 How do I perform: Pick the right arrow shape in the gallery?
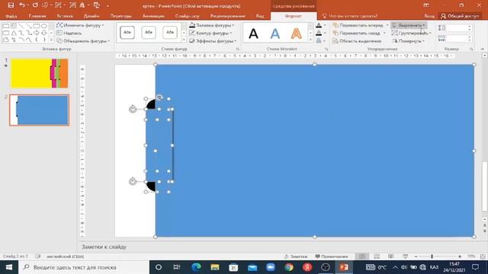click(37, 33)
